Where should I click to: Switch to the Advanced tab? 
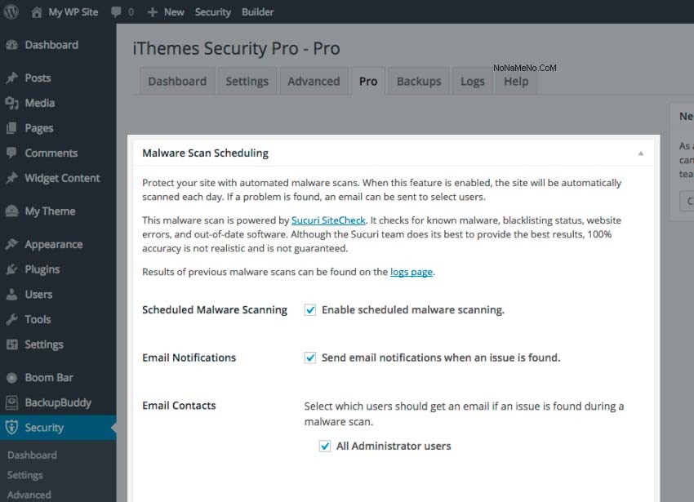[314, 82]
